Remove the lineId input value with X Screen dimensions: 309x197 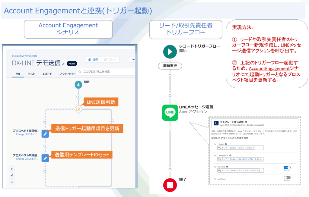[x=253, y=148]
